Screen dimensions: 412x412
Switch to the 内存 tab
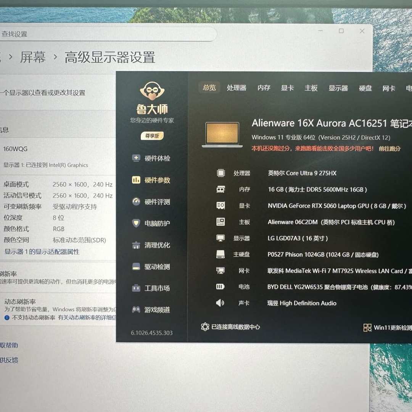coord(264,88)
